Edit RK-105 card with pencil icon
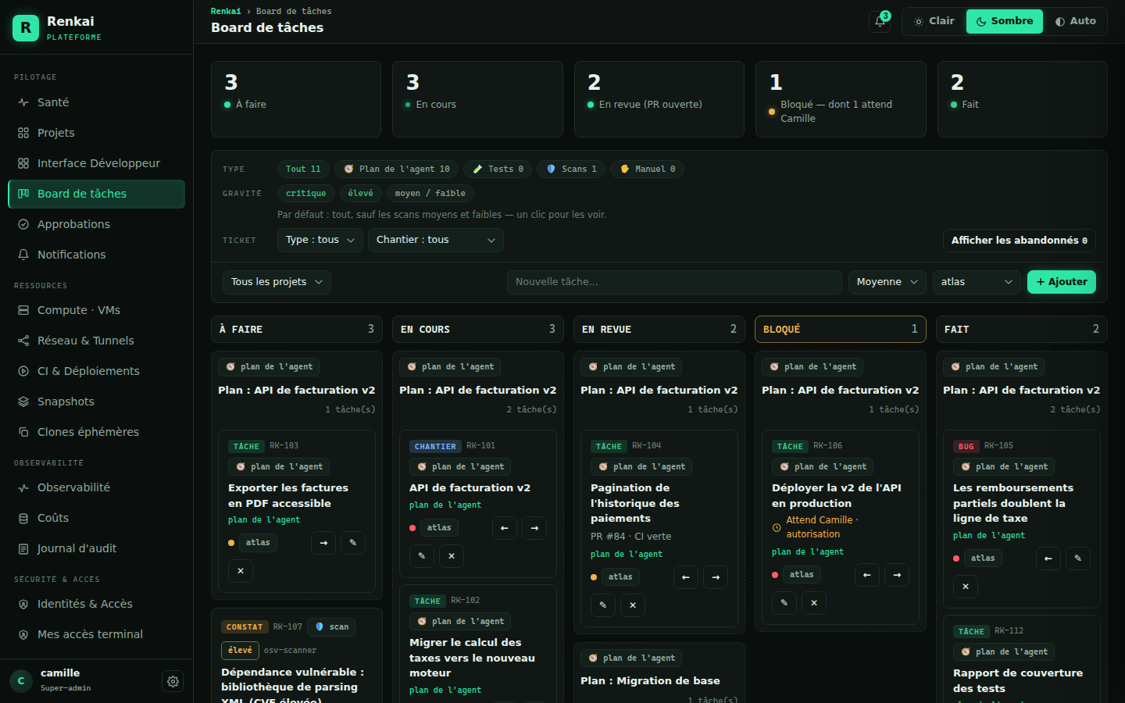 point(1077,558)
